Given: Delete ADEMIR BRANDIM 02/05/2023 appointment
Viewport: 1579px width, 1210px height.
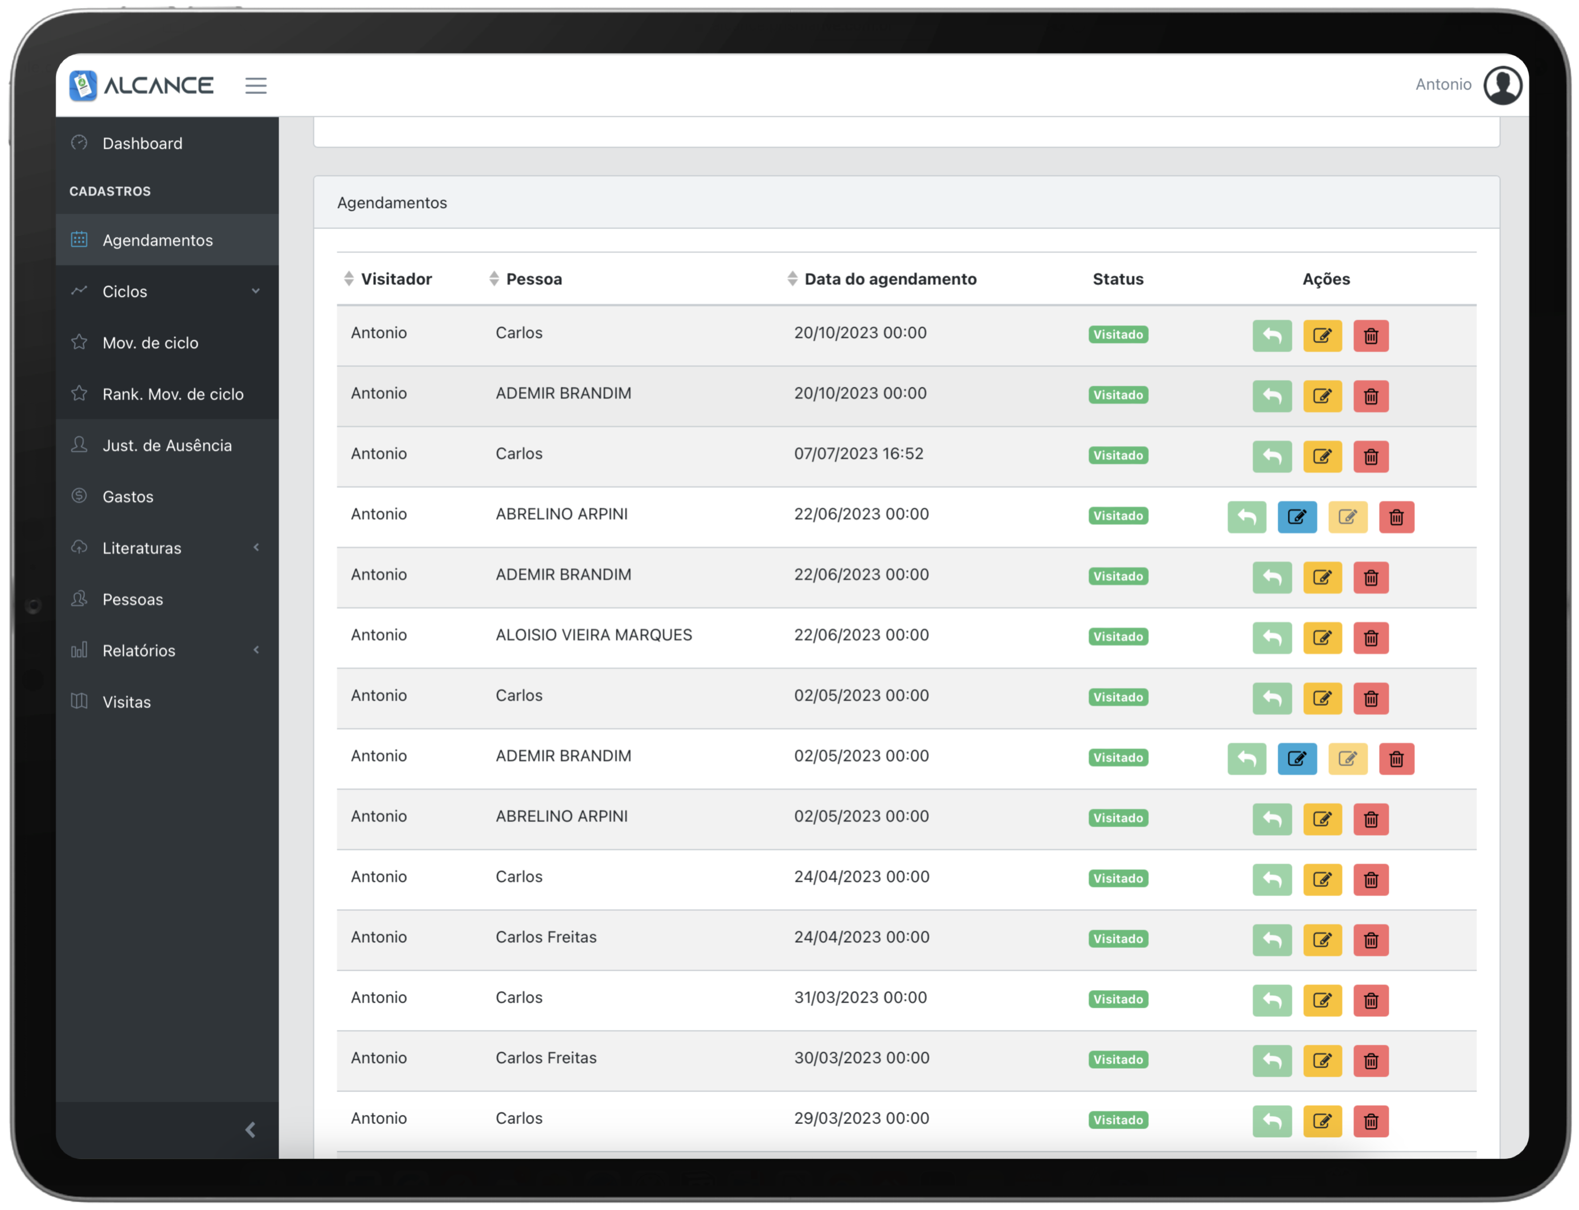Looking at the screenshot, I should [x=1396, y=759].
